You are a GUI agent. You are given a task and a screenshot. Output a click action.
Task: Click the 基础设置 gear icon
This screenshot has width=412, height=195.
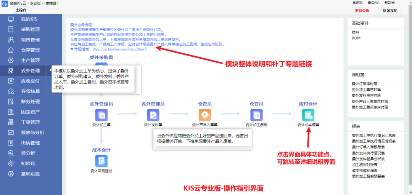11,174
